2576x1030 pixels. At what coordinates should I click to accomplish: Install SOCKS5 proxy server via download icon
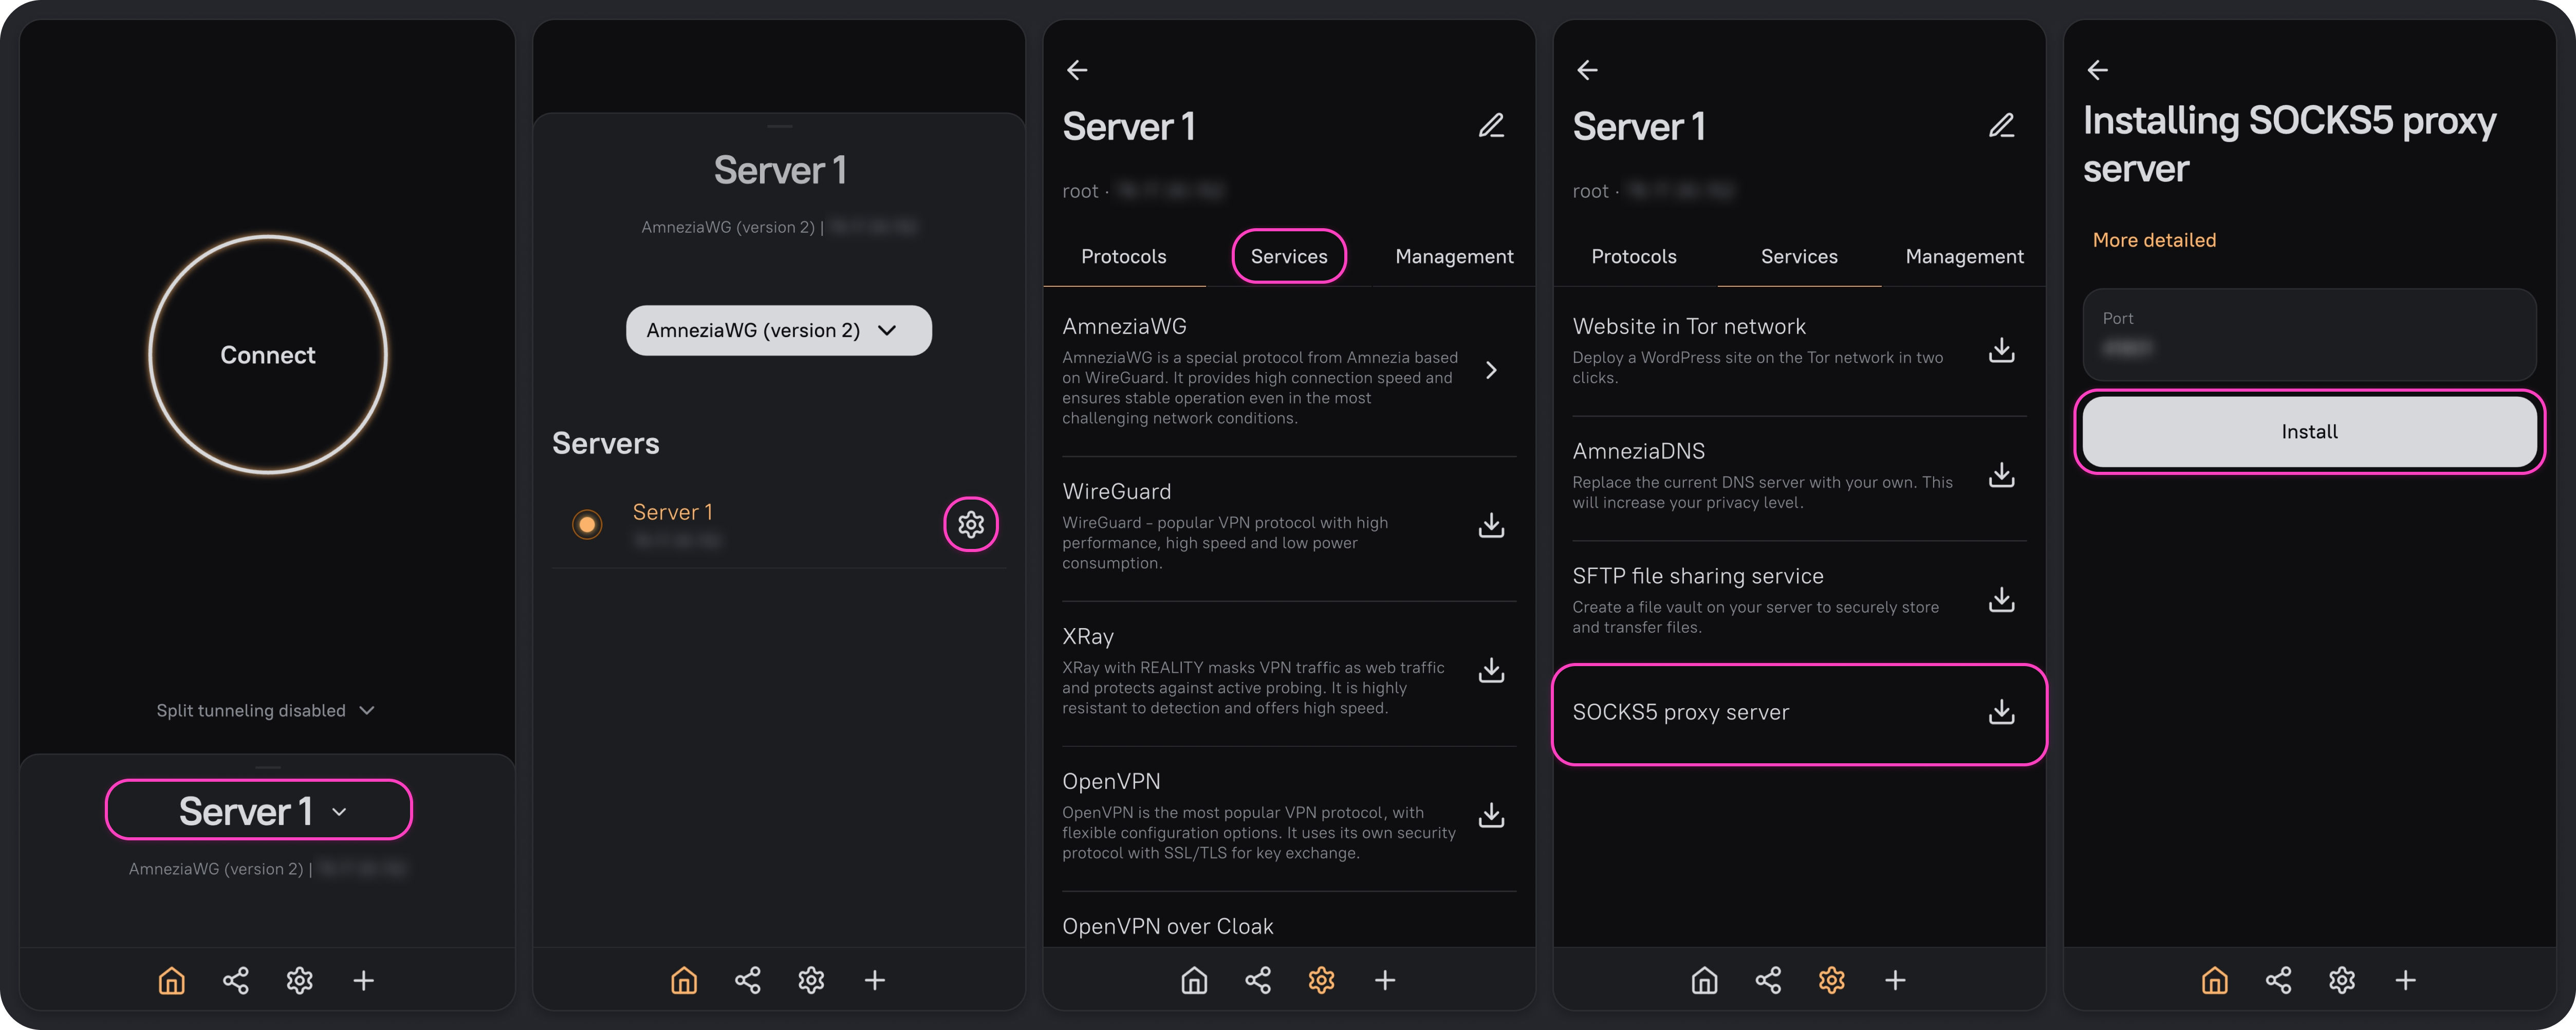[x=2001, y=712]
